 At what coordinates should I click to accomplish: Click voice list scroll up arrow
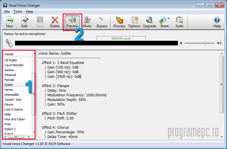34,54
